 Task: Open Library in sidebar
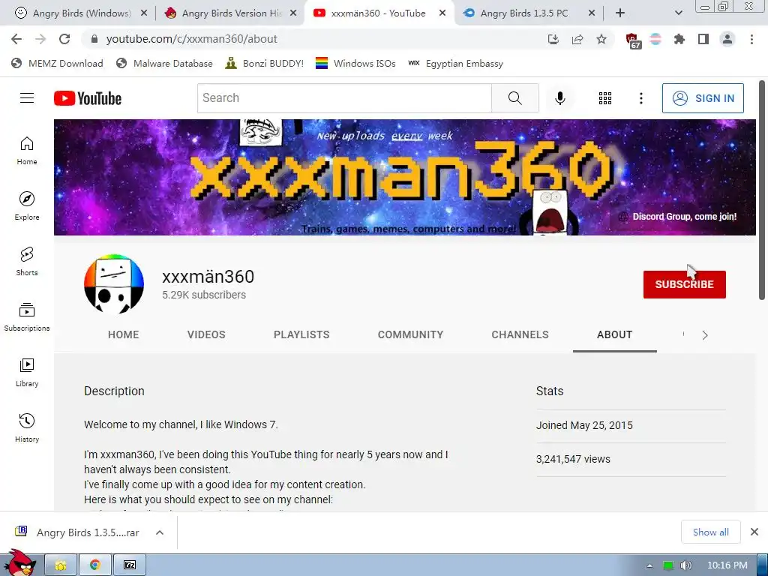coord(27,372)
